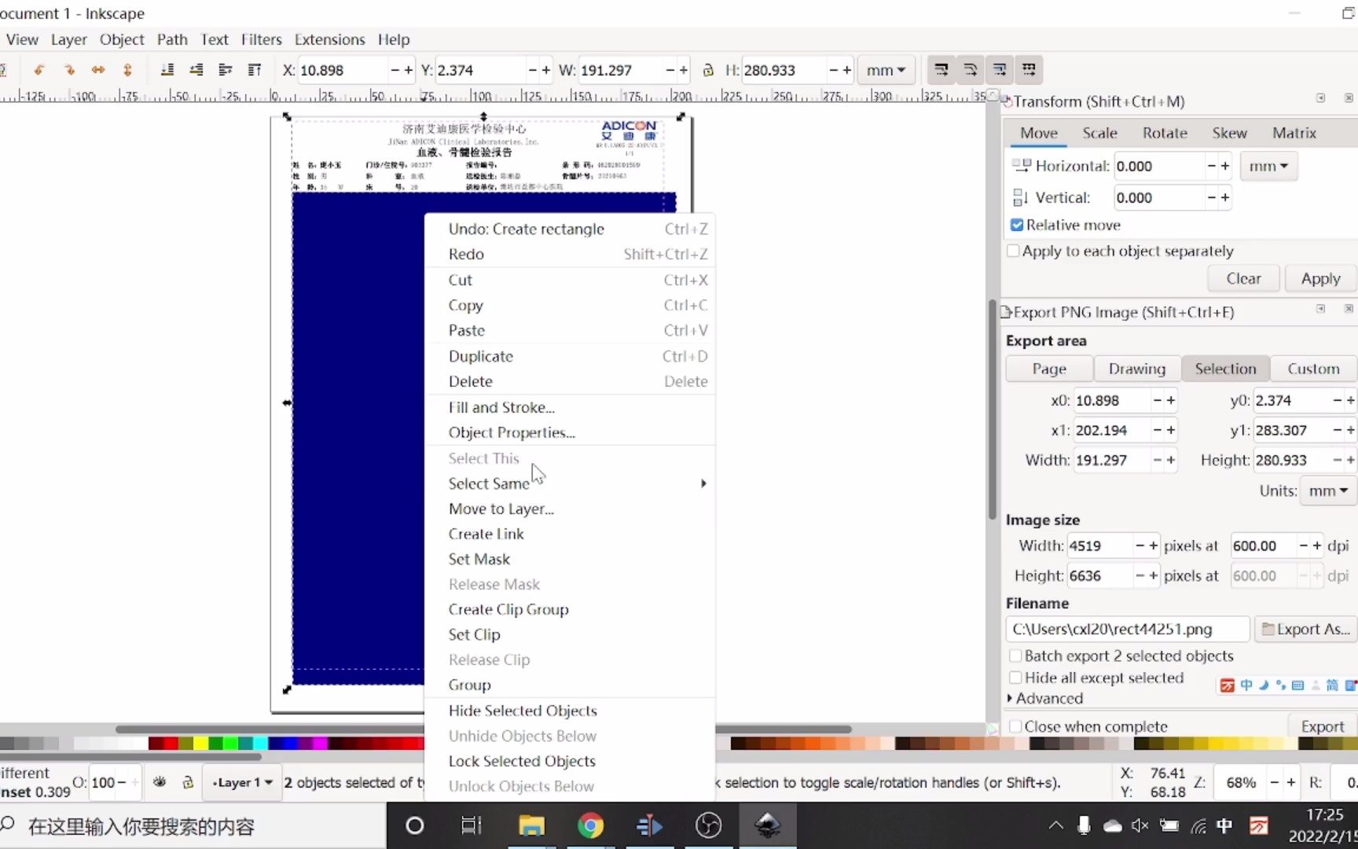Expand the Advanced section in Export panel
This screenshot has width=1358, height=849.
tap(1046, 698)
